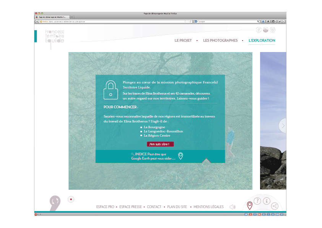Open the LE PROJET menu item
Image resolution: width=322 pixels, height=228 pixels.
183,41
